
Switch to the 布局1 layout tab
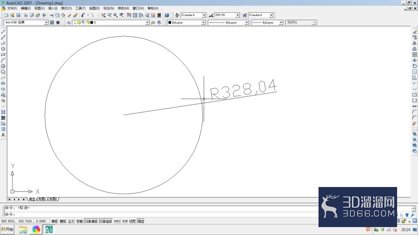[42, 199]
